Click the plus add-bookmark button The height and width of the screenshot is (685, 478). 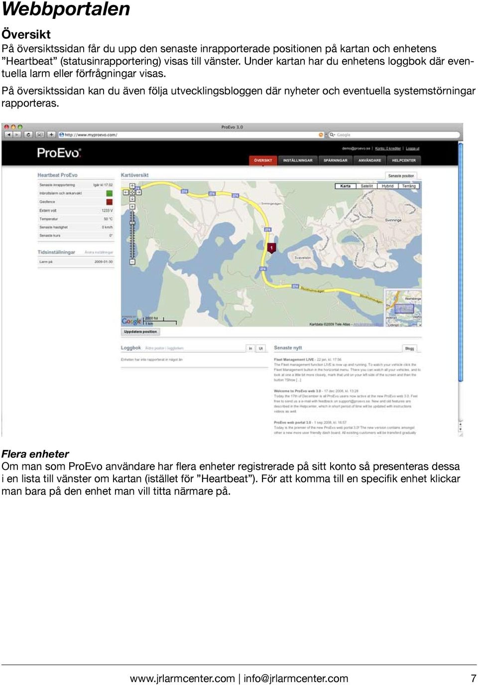(51, 135)
